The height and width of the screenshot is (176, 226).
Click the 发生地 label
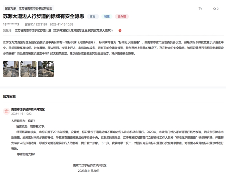pos(7,31)
